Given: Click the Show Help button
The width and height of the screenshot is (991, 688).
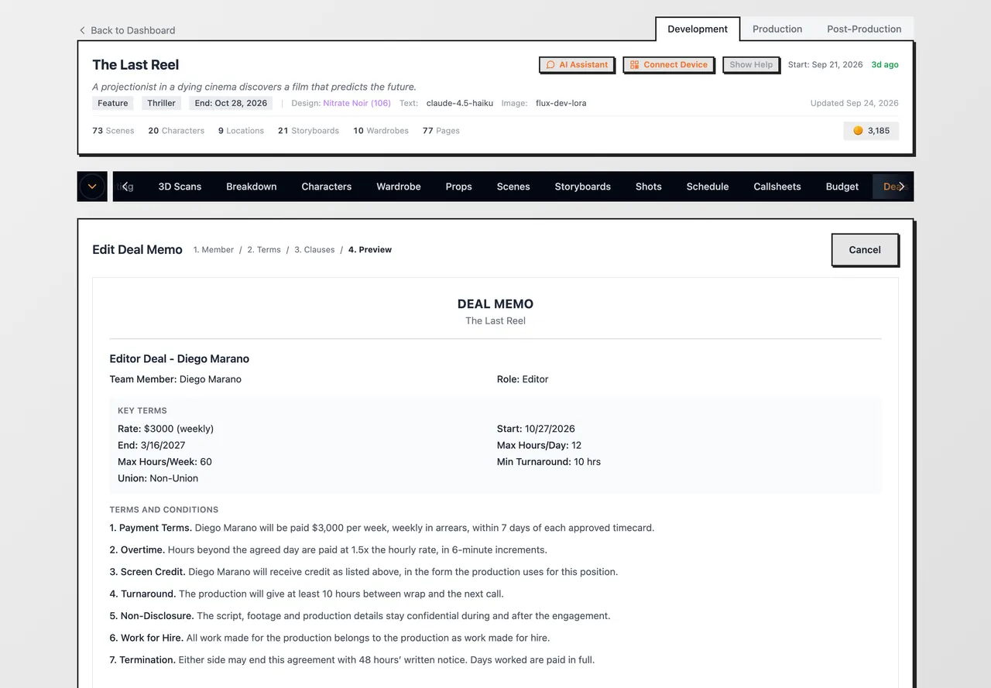Looking at the screenshot, I should [751, 65].
